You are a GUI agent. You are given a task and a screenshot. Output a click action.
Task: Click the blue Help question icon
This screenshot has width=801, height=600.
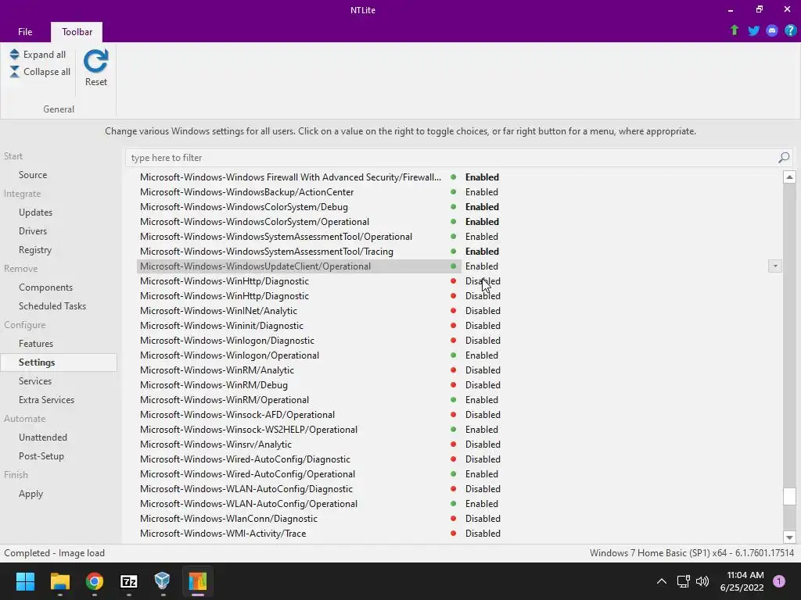click(790, 30)
